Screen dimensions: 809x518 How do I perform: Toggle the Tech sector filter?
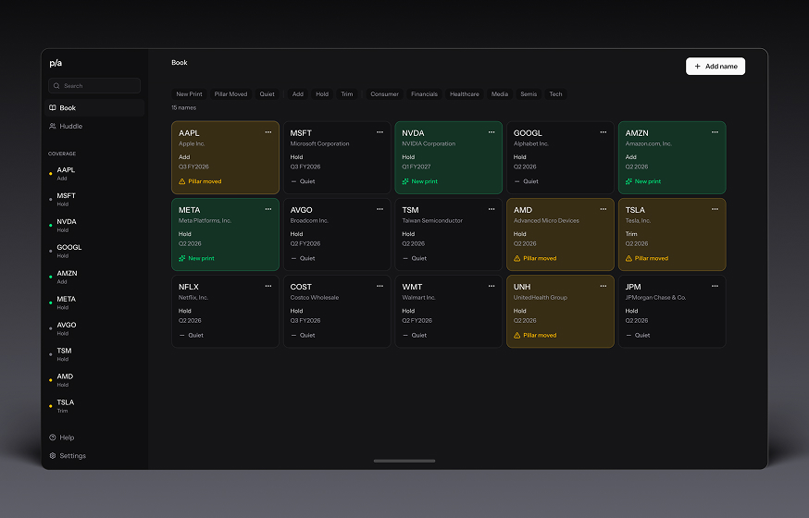click(555, 94)
